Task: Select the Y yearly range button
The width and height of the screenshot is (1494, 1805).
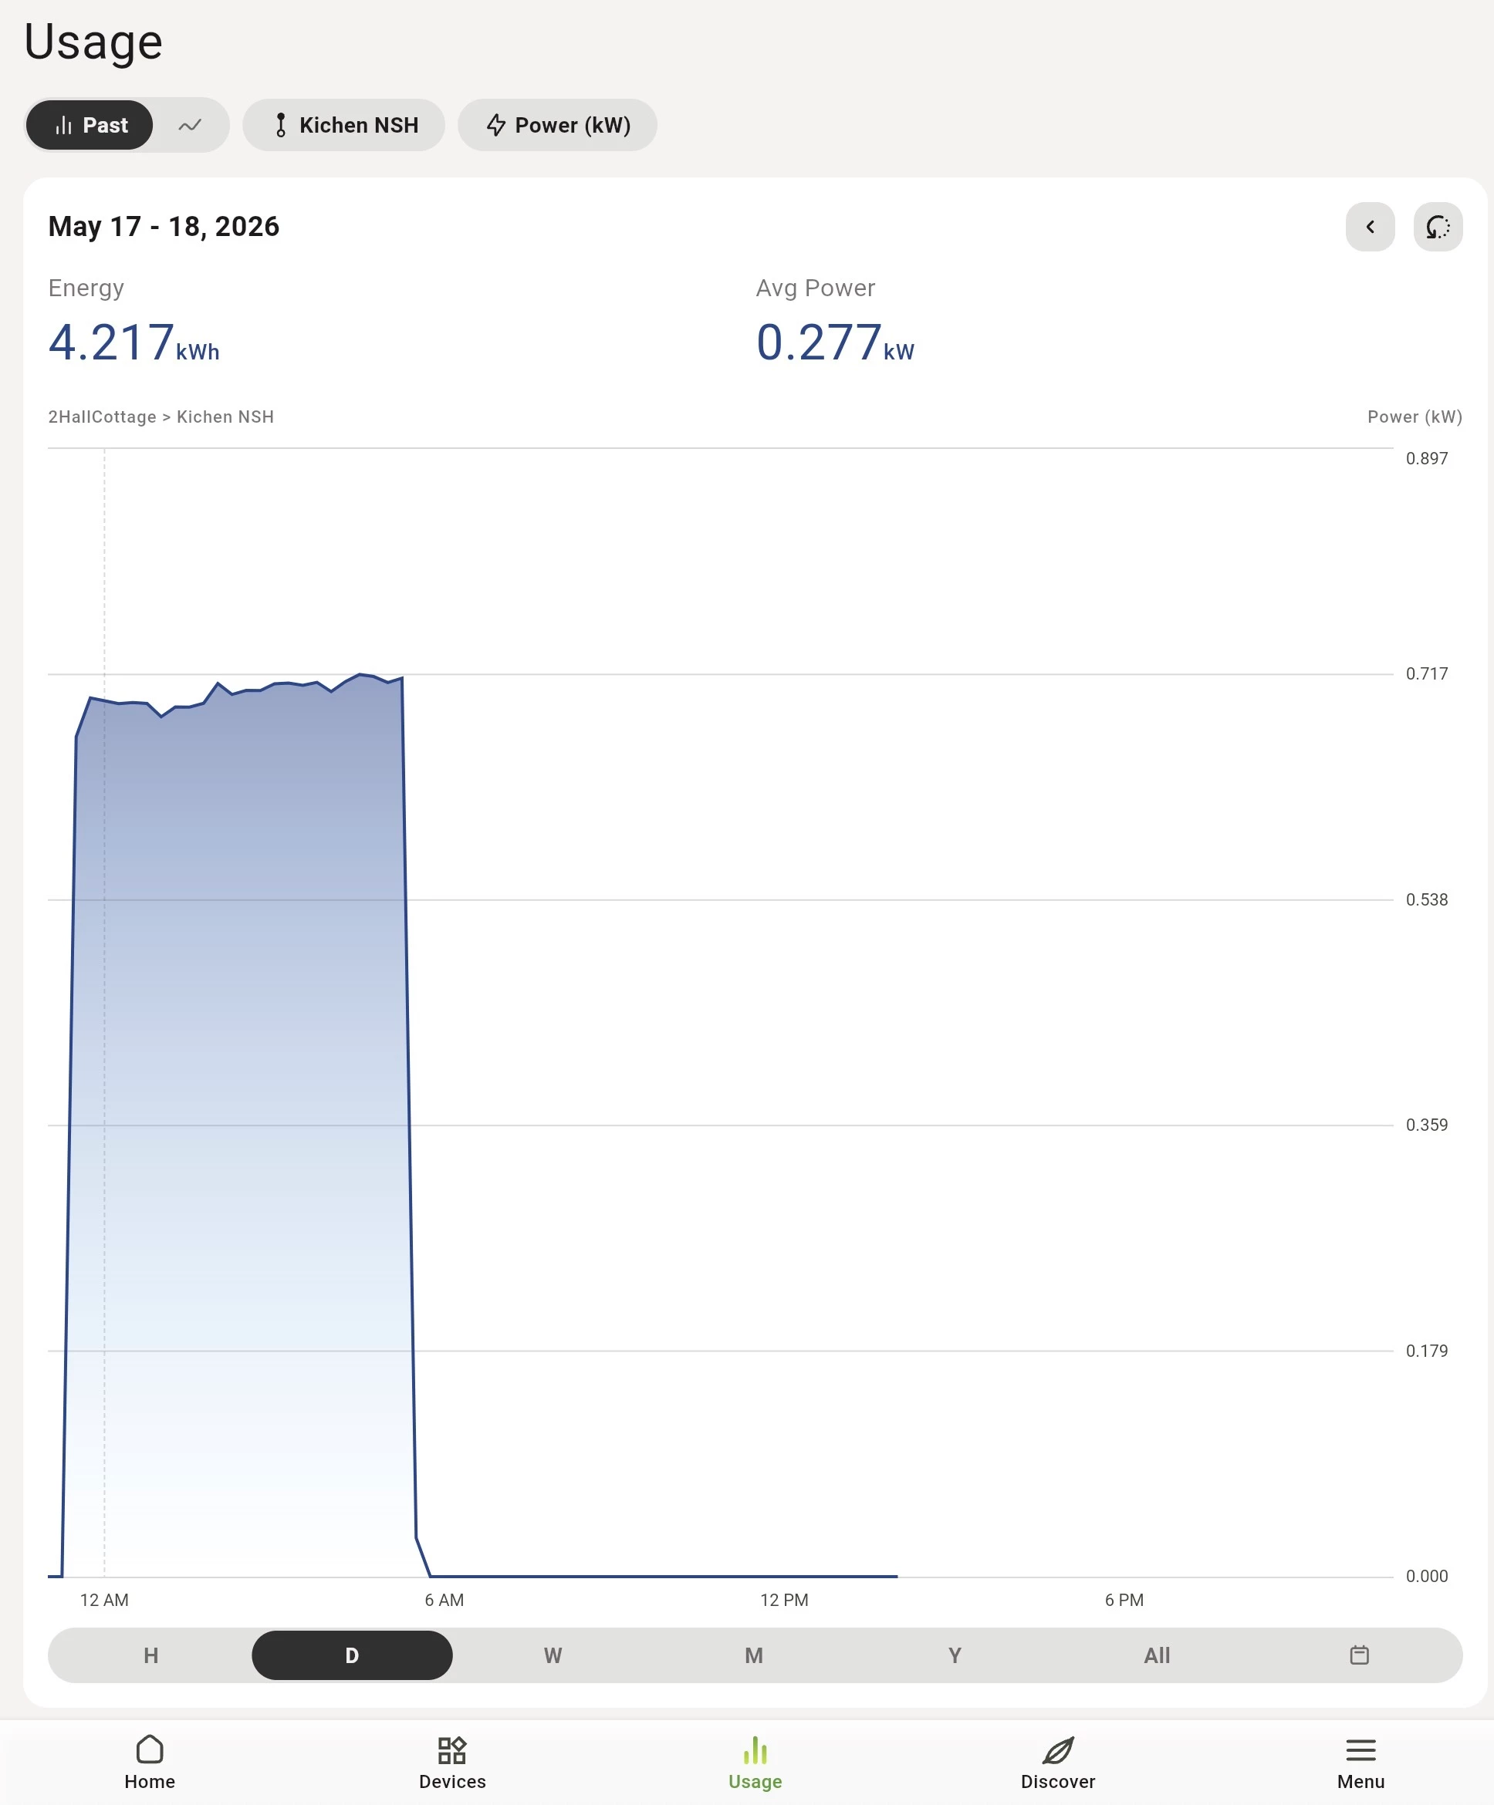Action: 955,1655
